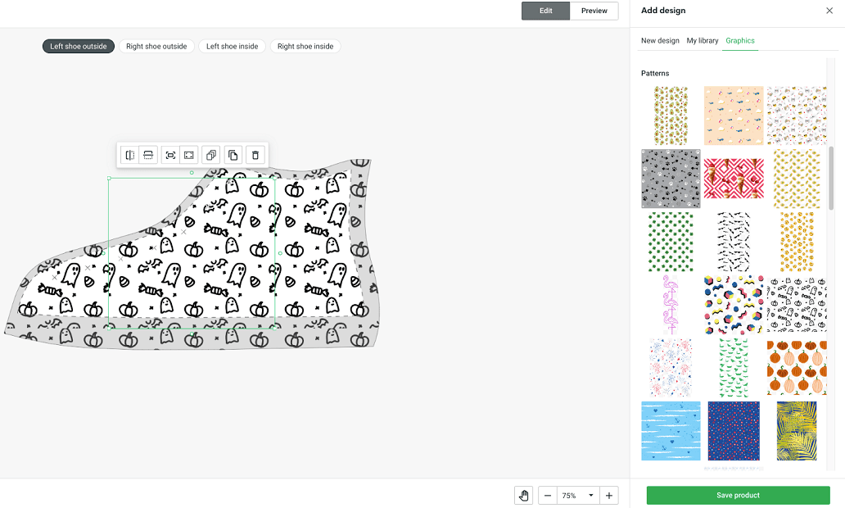Switch to Edit mode
The height and width of the screenshot is (508, 845).
[x=545, y=11]
